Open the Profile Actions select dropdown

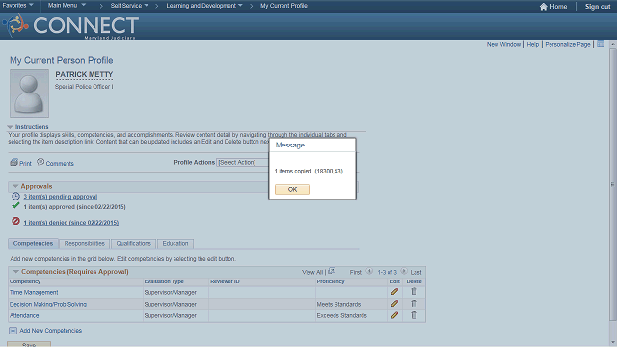242,162
